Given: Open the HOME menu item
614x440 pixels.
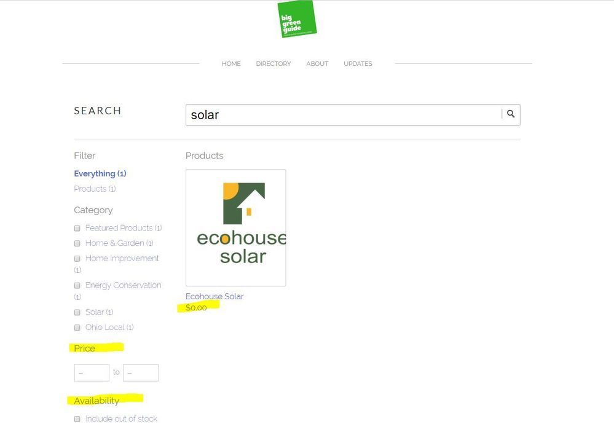Looking at the screenshot, I should pos(231,64).
